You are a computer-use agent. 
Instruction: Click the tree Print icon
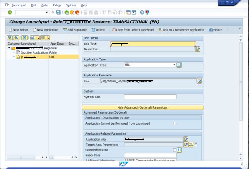pos(33,37)
